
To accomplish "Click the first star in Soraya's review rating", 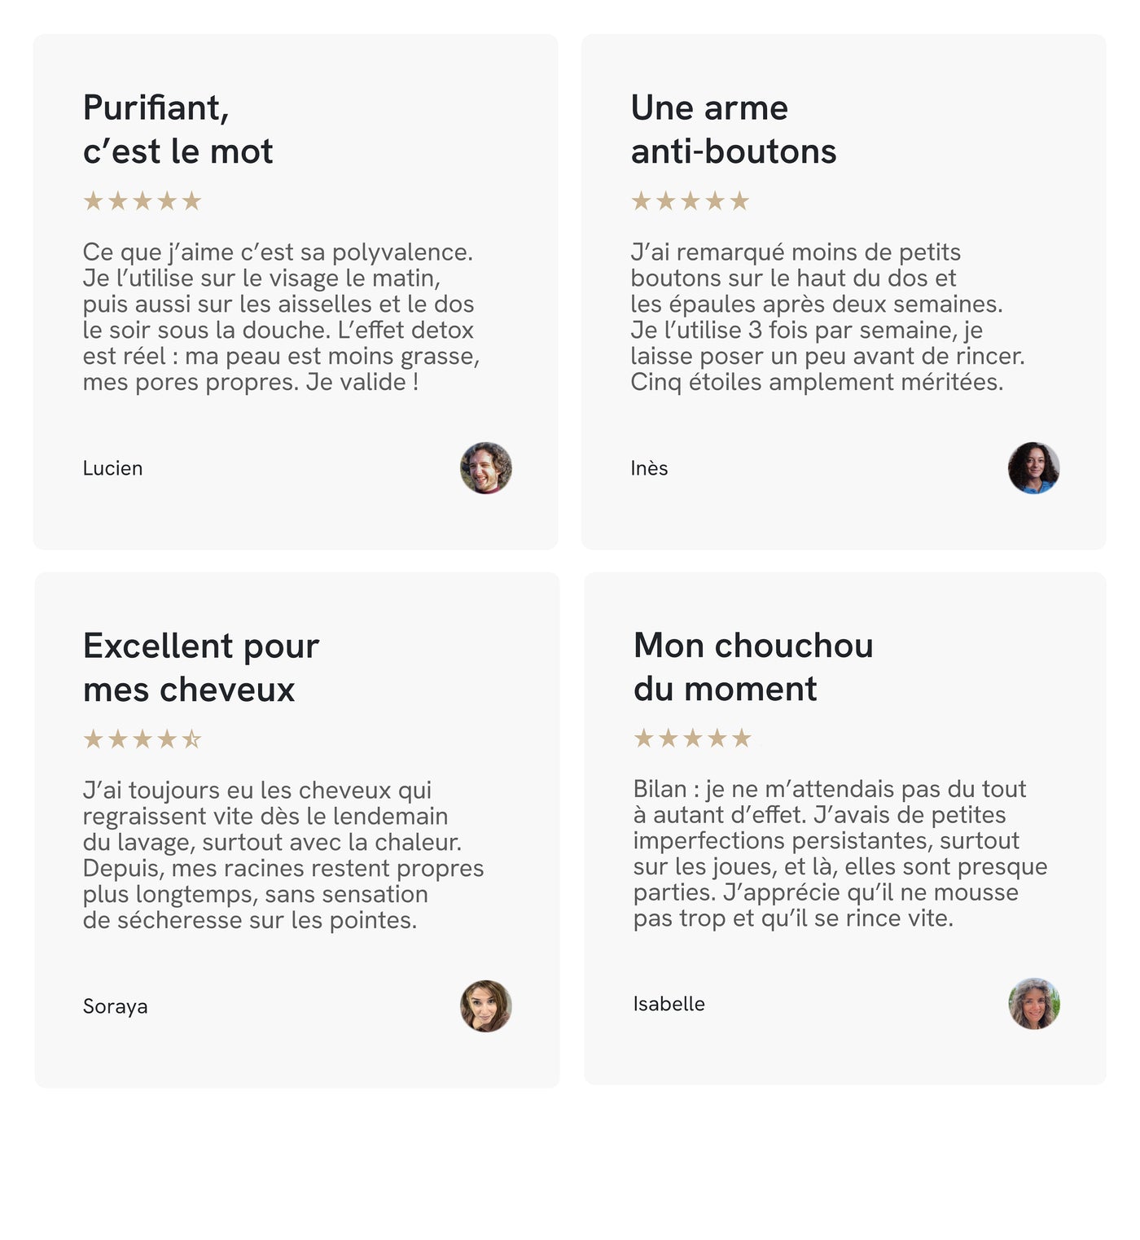I will (94, 739).
